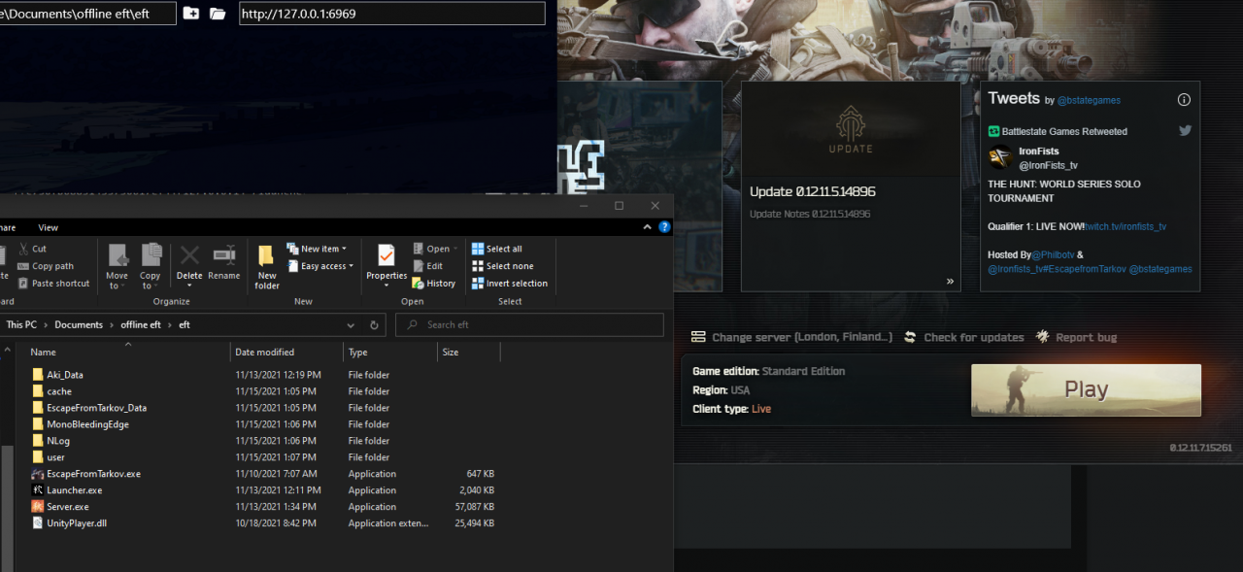Viewport: 1243px width, 572px height.
Task: Click the IronFists avatar in the tweet
Action: (1000, 157)
